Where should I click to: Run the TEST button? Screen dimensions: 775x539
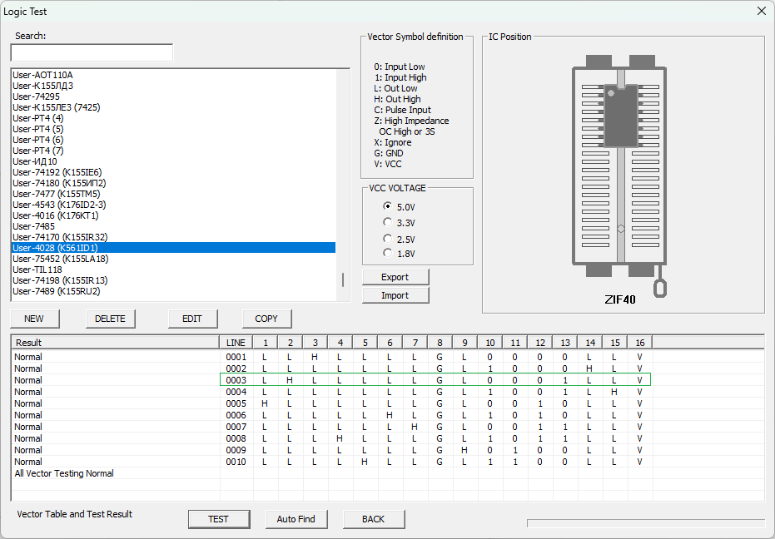[x=218, y=519]
